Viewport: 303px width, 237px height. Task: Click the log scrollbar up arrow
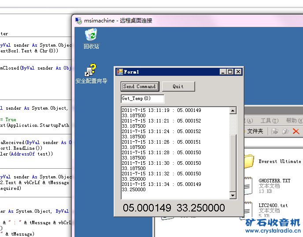coord(233,111)
